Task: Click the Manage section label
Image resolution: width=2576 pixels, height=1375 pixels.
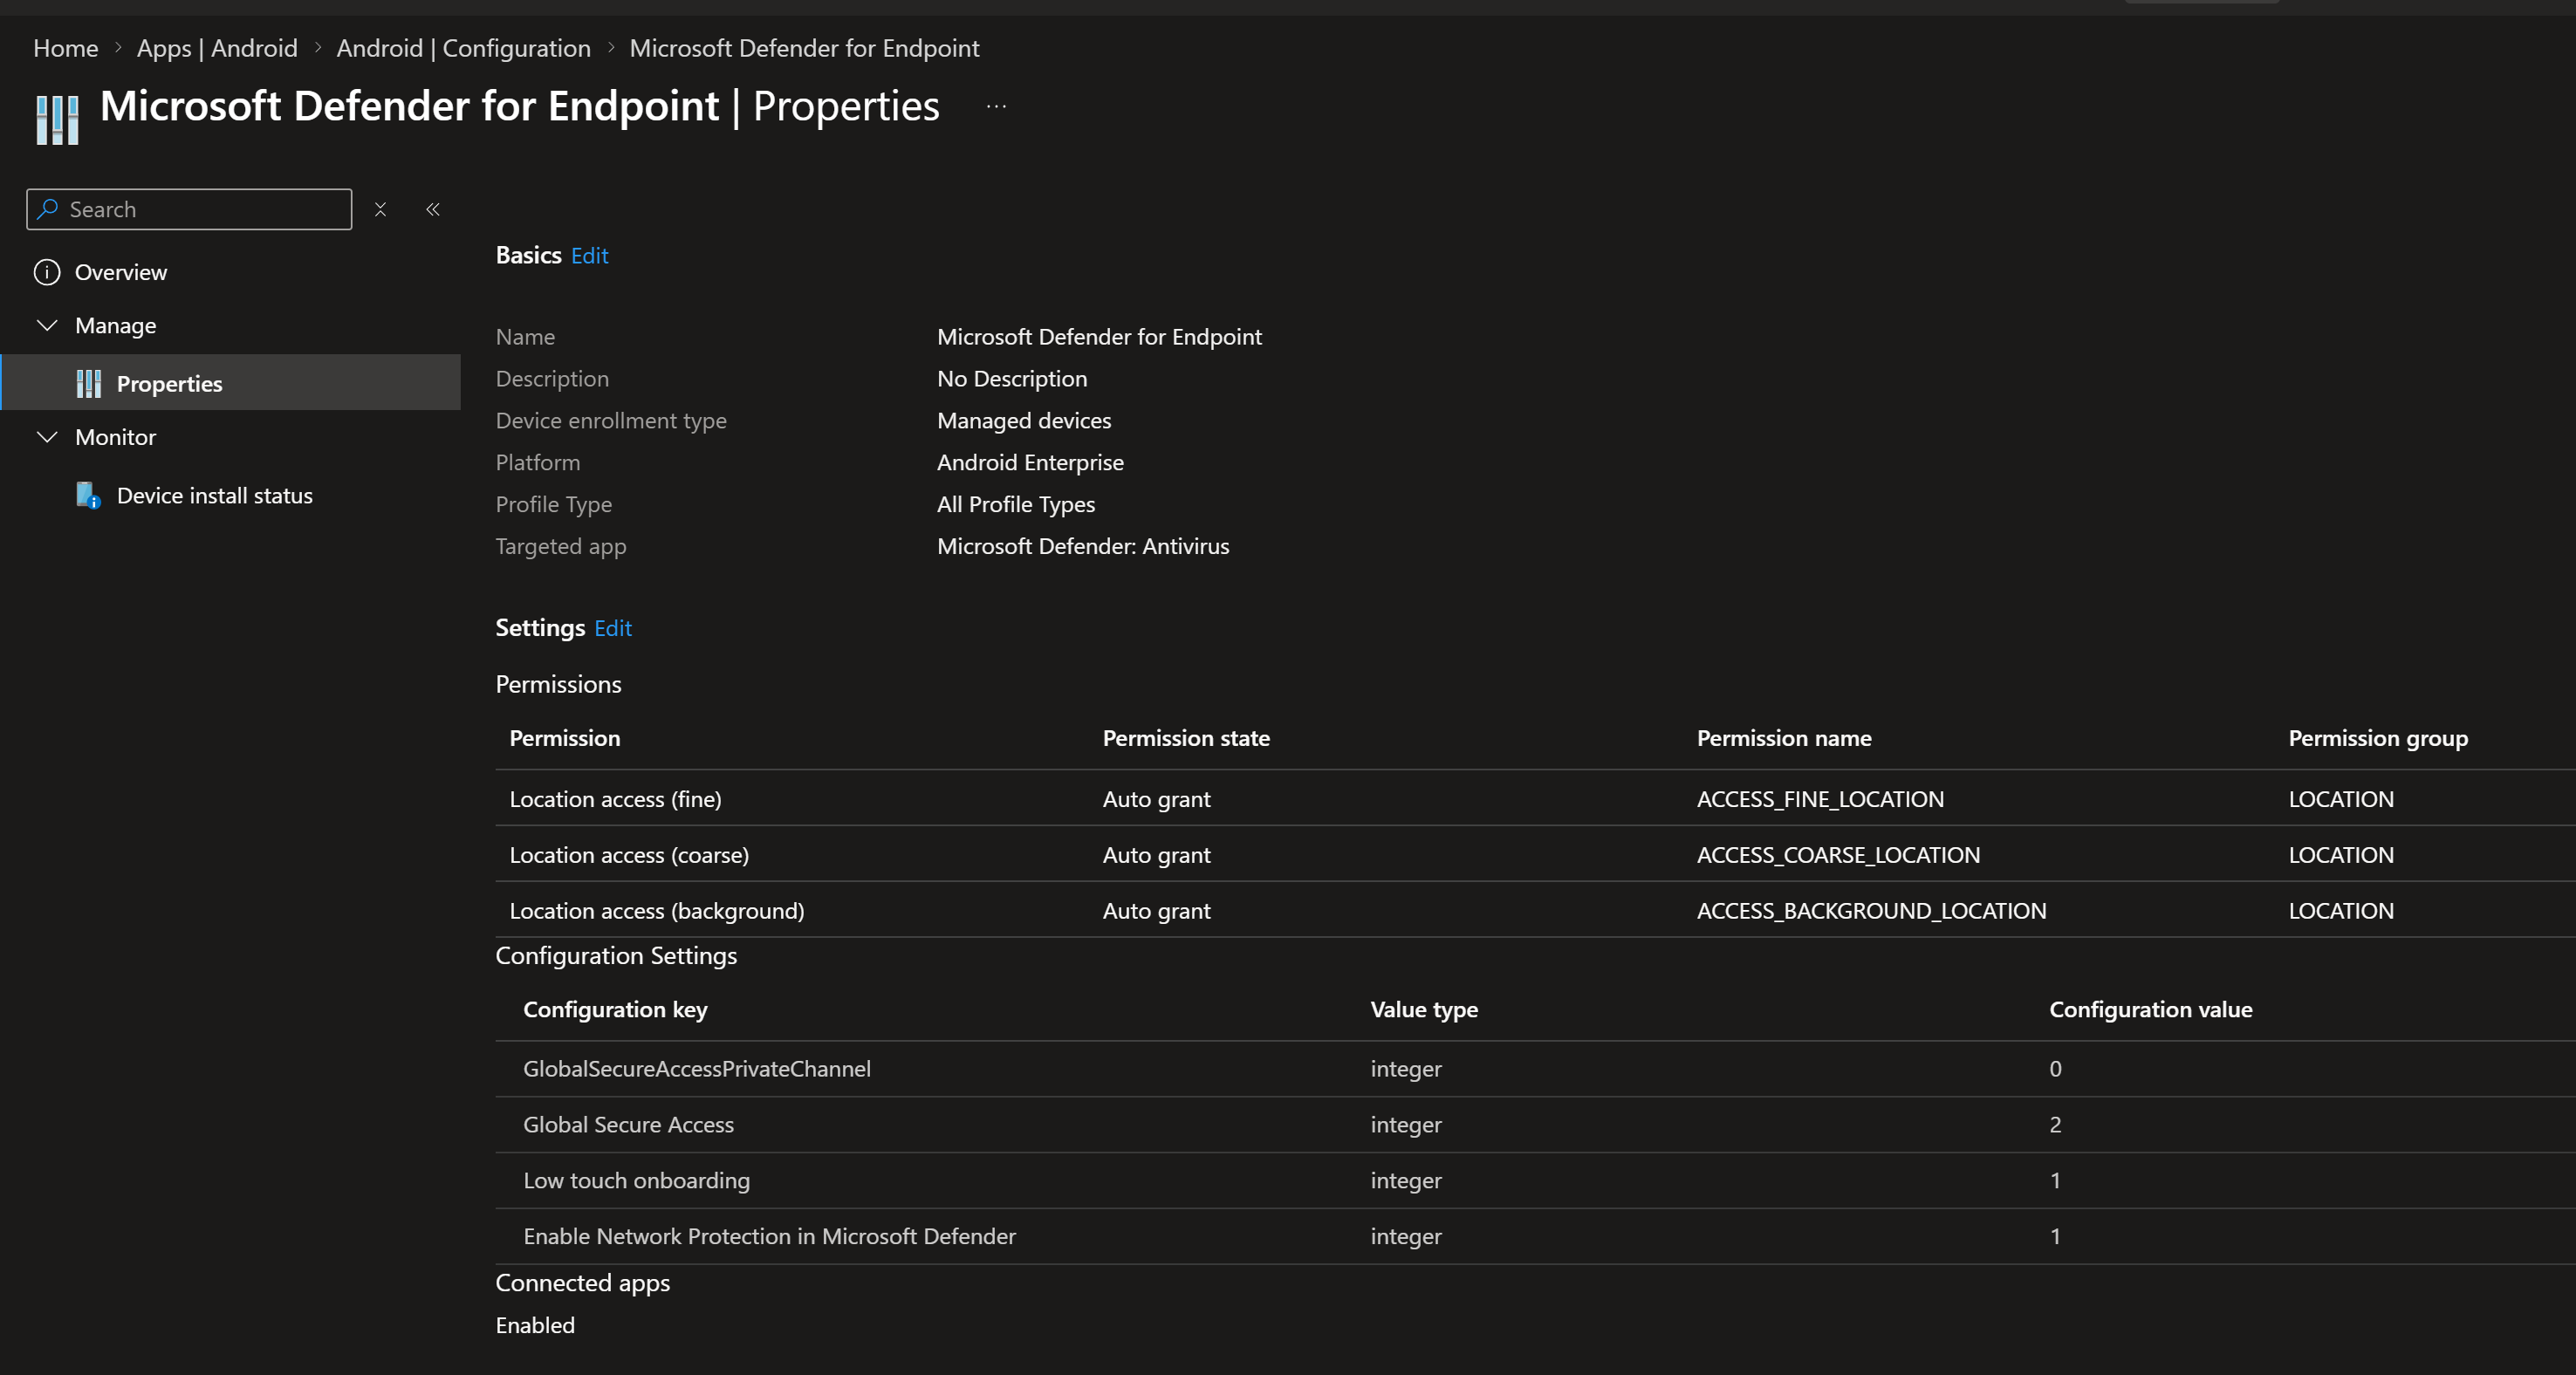Action: (115, 325)
